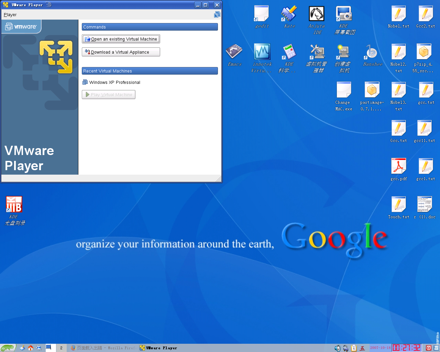
Task: Click the Kontact taskbar launcher icon
Action: point(39,348)
